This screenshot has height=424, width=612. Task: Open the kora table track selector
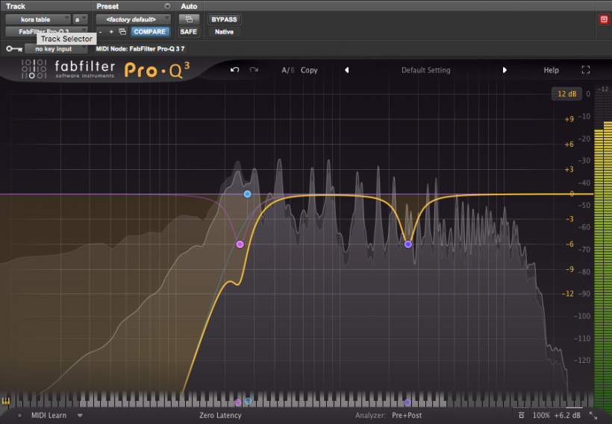[38, 19]
